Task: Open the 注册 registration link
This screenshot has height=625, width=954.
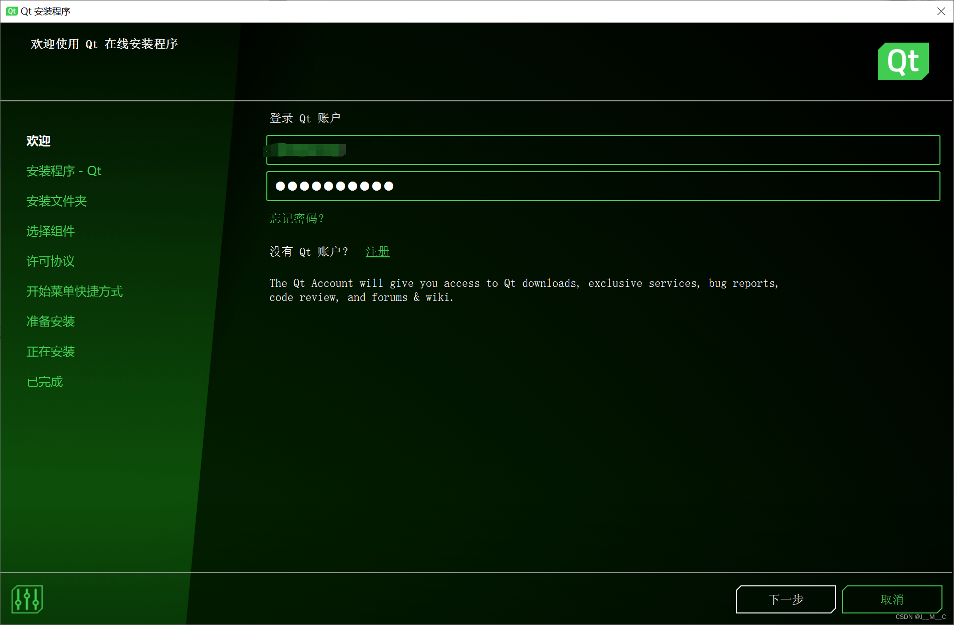Action: point(378,252)
